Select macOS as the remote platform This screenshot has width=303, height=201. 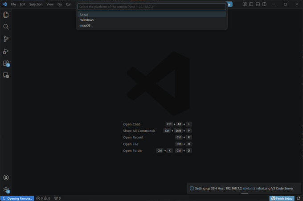(x=151, y=25)
